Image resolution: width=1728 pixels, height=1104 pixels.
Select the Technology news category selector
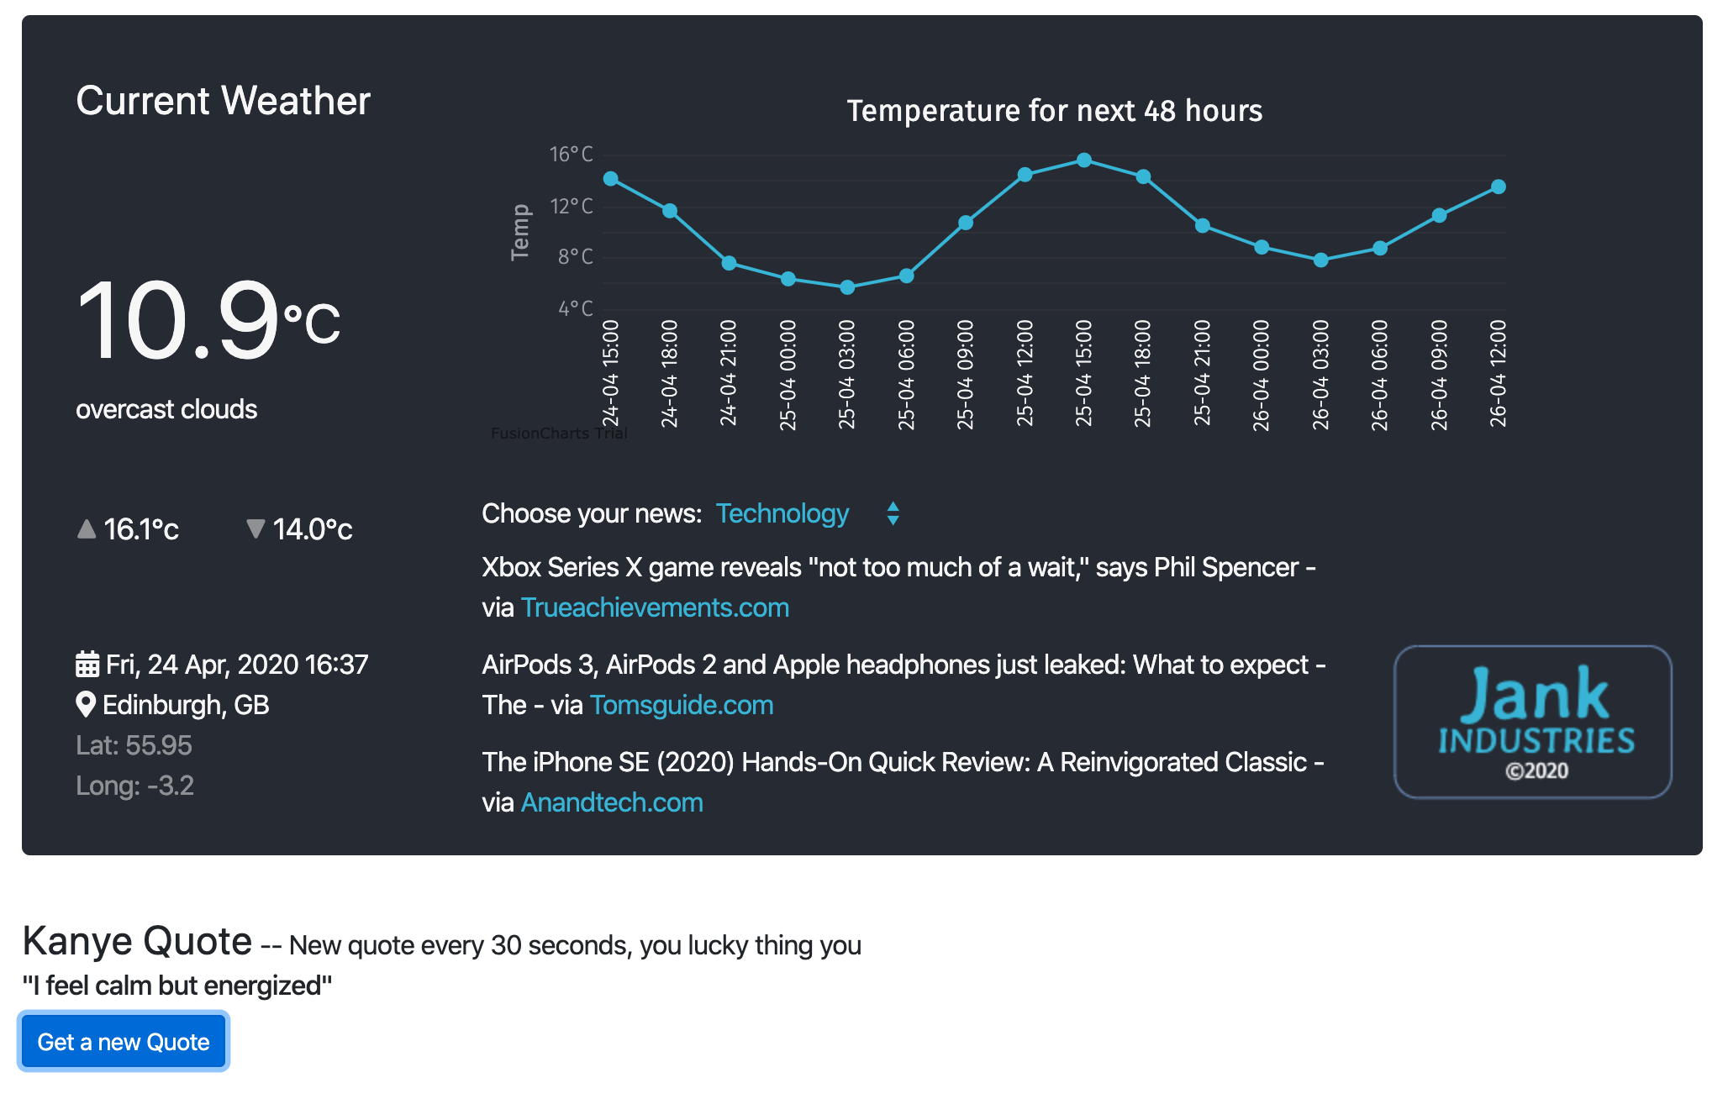[x=782, y=513]
